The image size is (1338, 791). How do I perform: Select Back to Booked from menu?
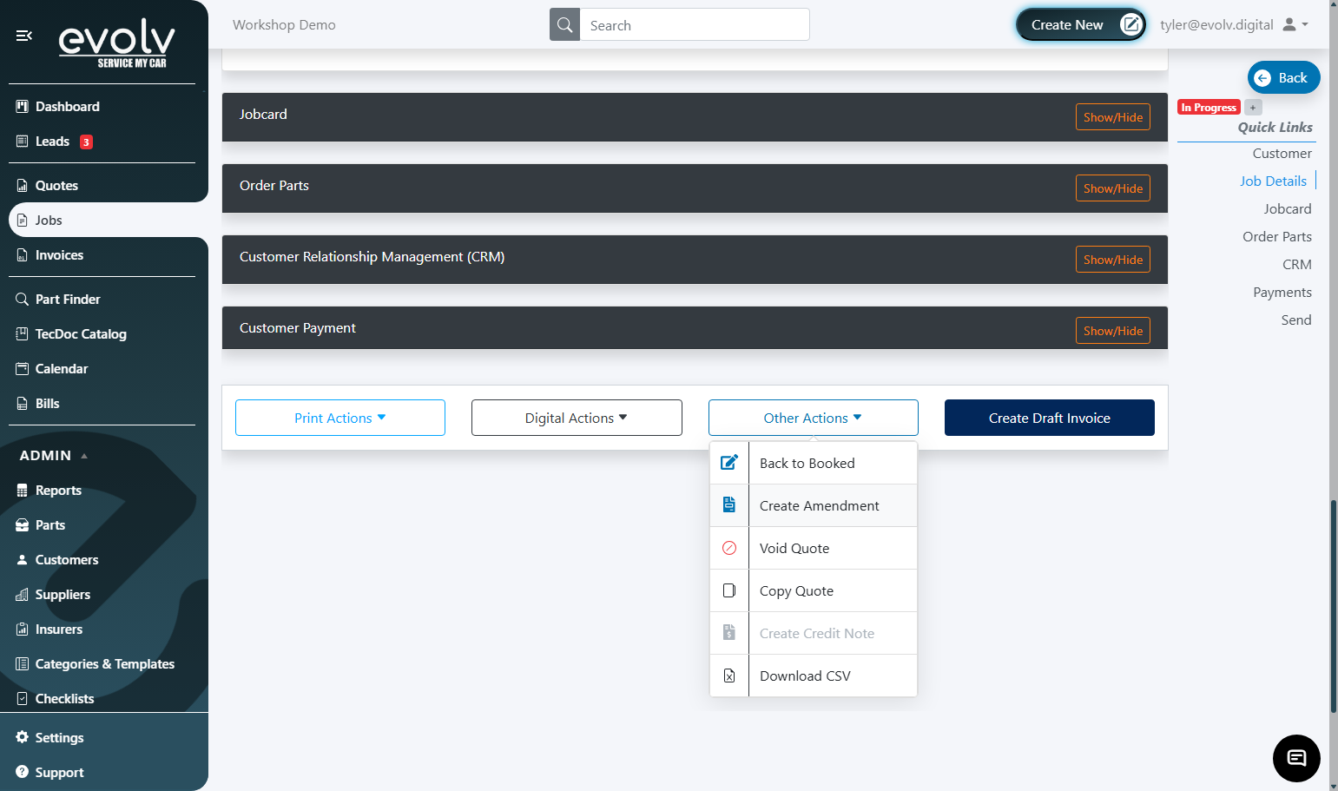(x=814, y=463)
